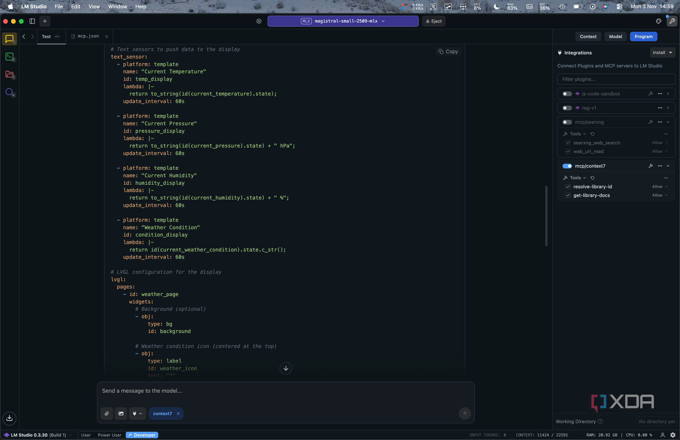
Task: Open the Chat view in left sidebar
Action: tap(9, 39)
